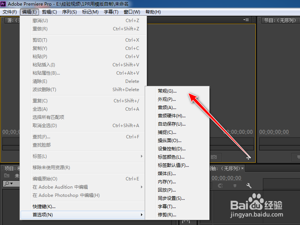Click the timeline add marker icon
Screen dimensions: 300x225
point(235,186)
